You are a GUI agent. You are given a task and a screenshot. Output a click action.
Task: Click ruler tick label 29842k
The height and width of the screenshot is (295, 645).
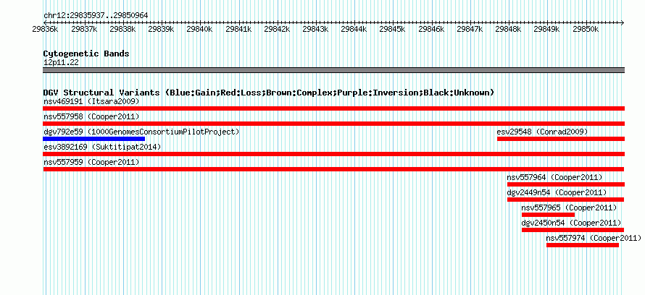[x=277, y=29]
